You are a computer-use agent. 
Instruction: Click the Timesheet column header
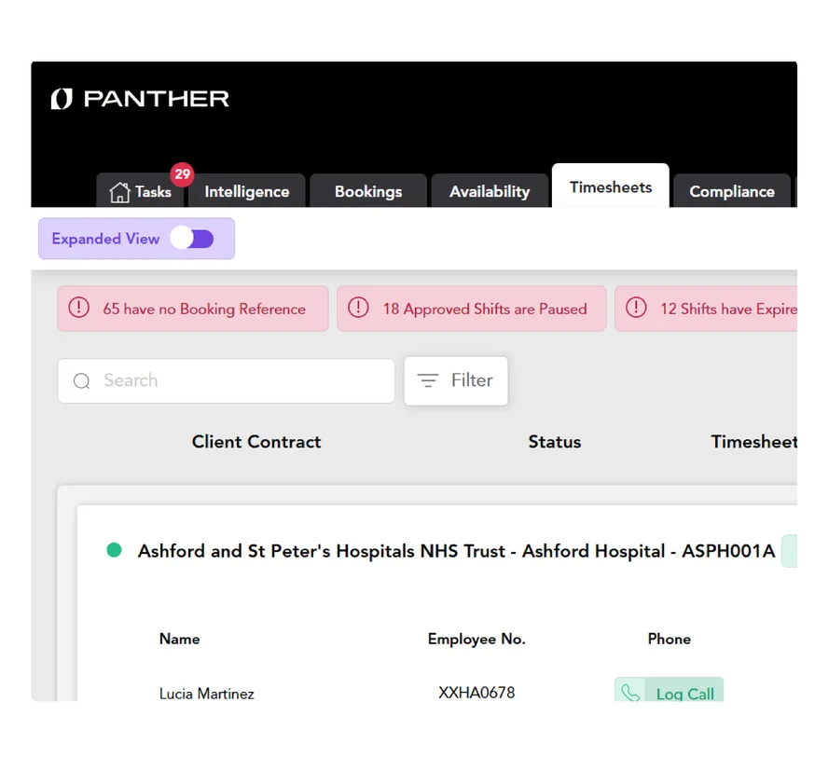click(753, 442)
